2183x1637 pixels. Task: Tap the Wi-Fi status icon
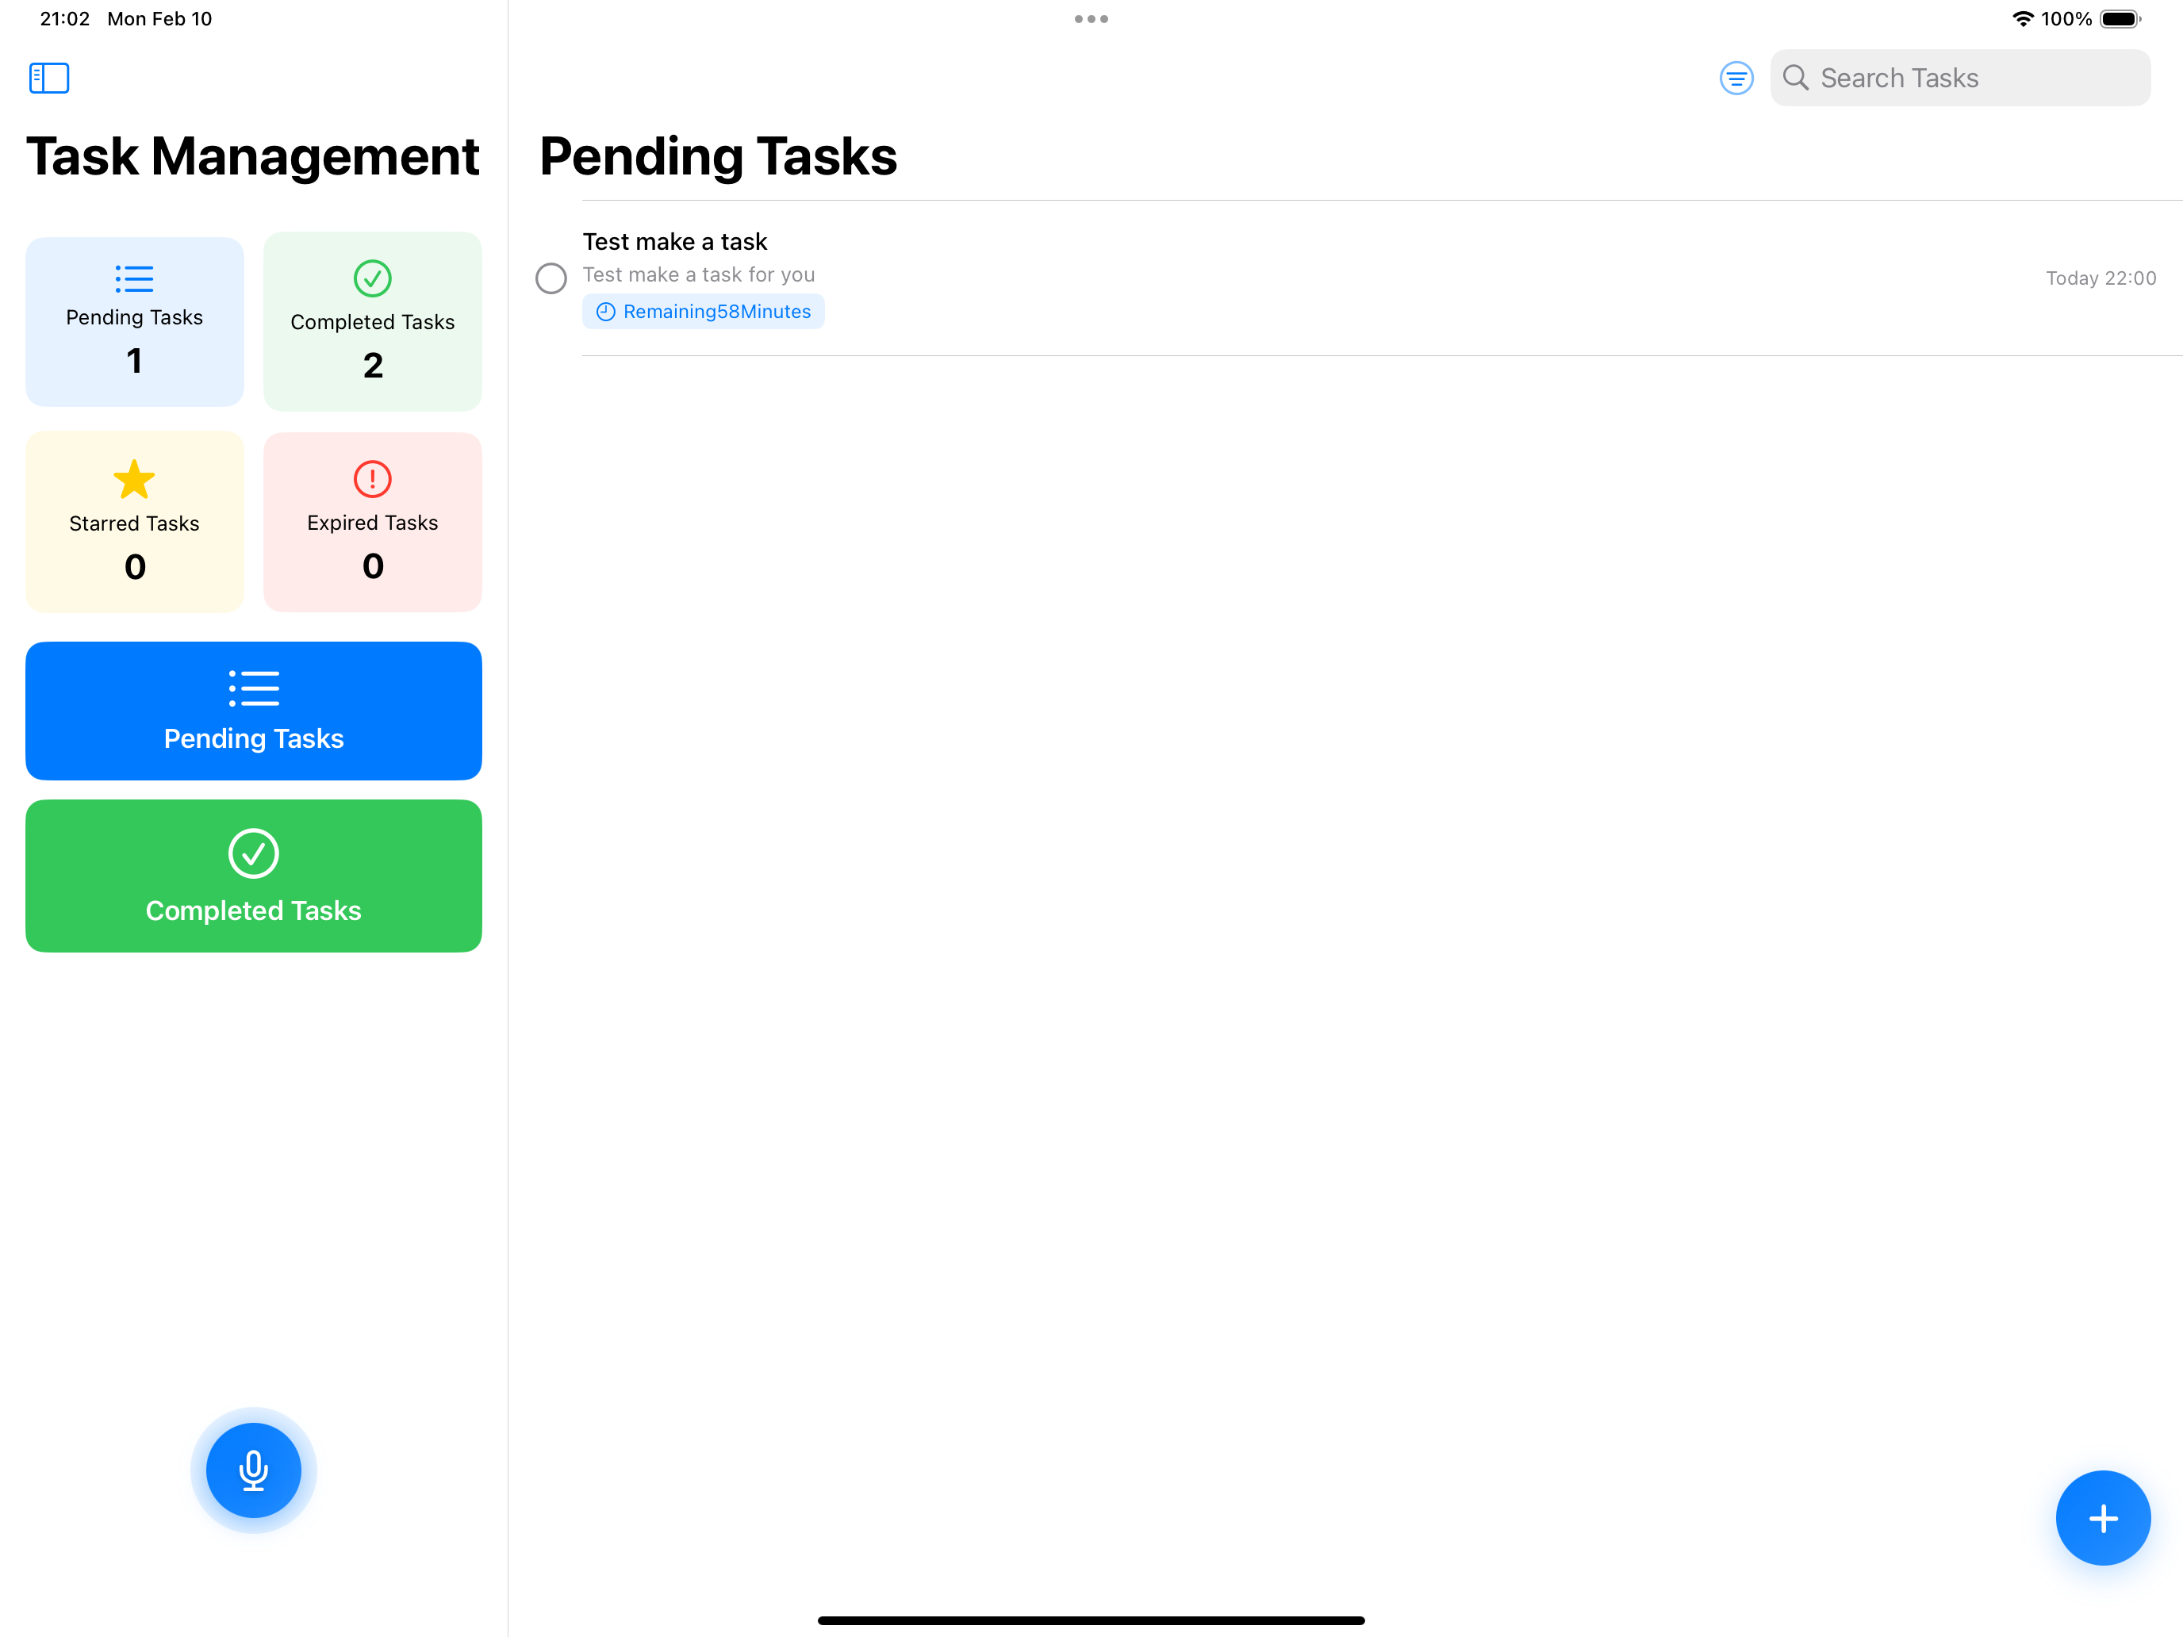(2023, 19)
